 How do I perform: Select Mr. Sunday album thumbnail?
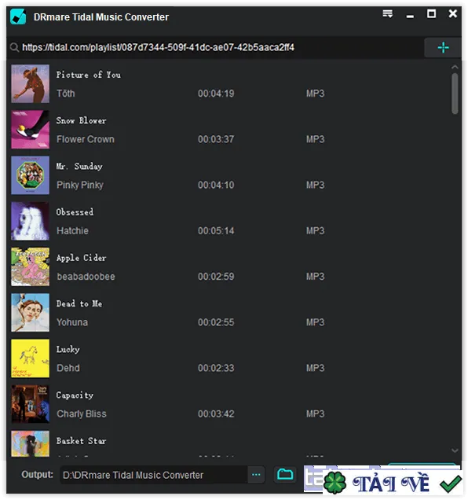[x=31, y=175]
